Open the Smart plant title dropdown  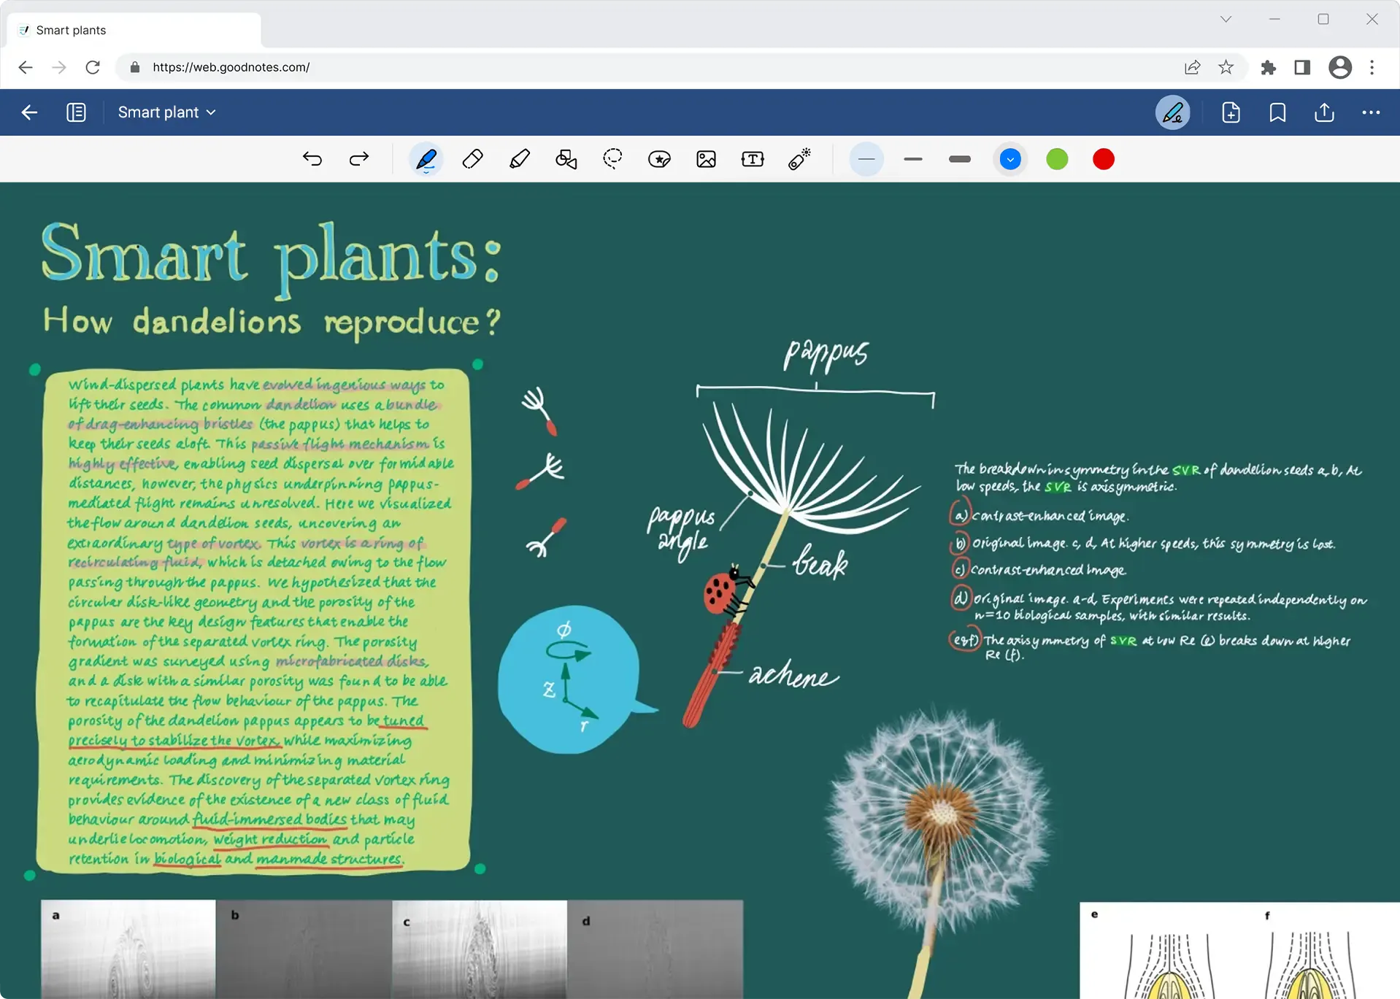pyautogui.click(x=167, y=112)
